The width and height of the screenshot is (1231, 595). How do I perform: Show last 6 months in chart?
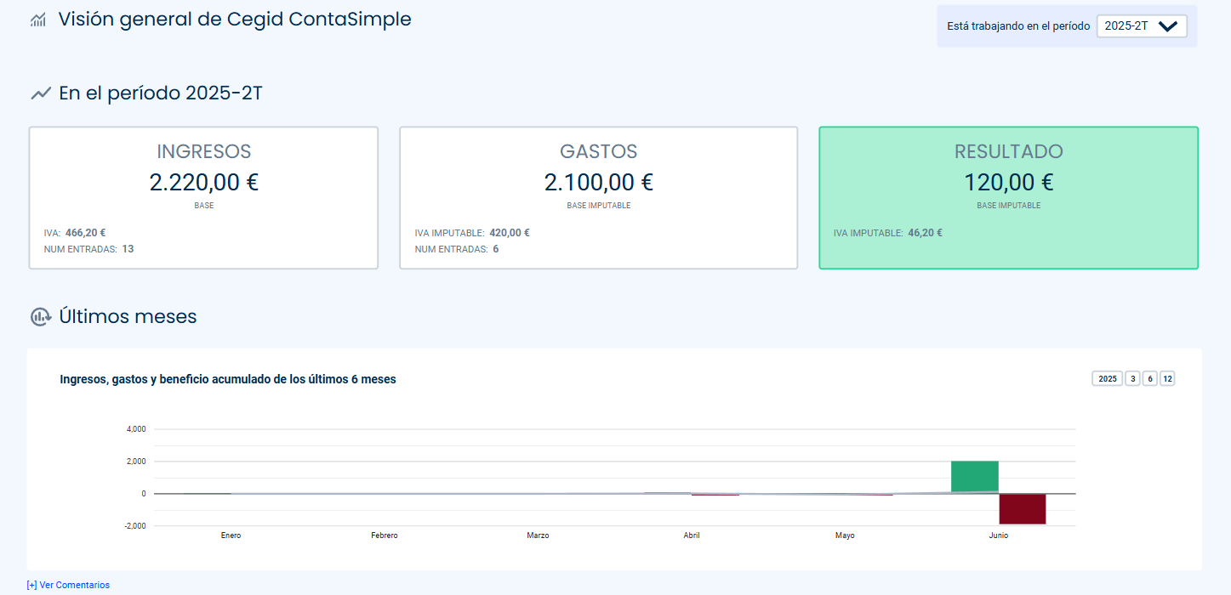1149,379
